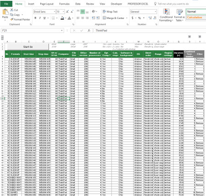Viewport: 206px width, 196px height.
Task: Click the Cut scissors icon
Action: tap(12, 10)
